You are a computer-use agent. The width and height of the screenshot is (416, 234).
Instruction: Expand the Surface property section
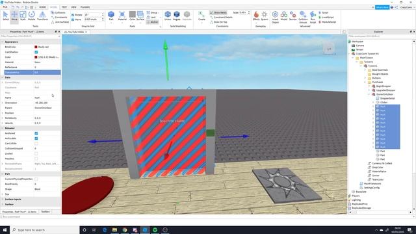click(3, 204)
